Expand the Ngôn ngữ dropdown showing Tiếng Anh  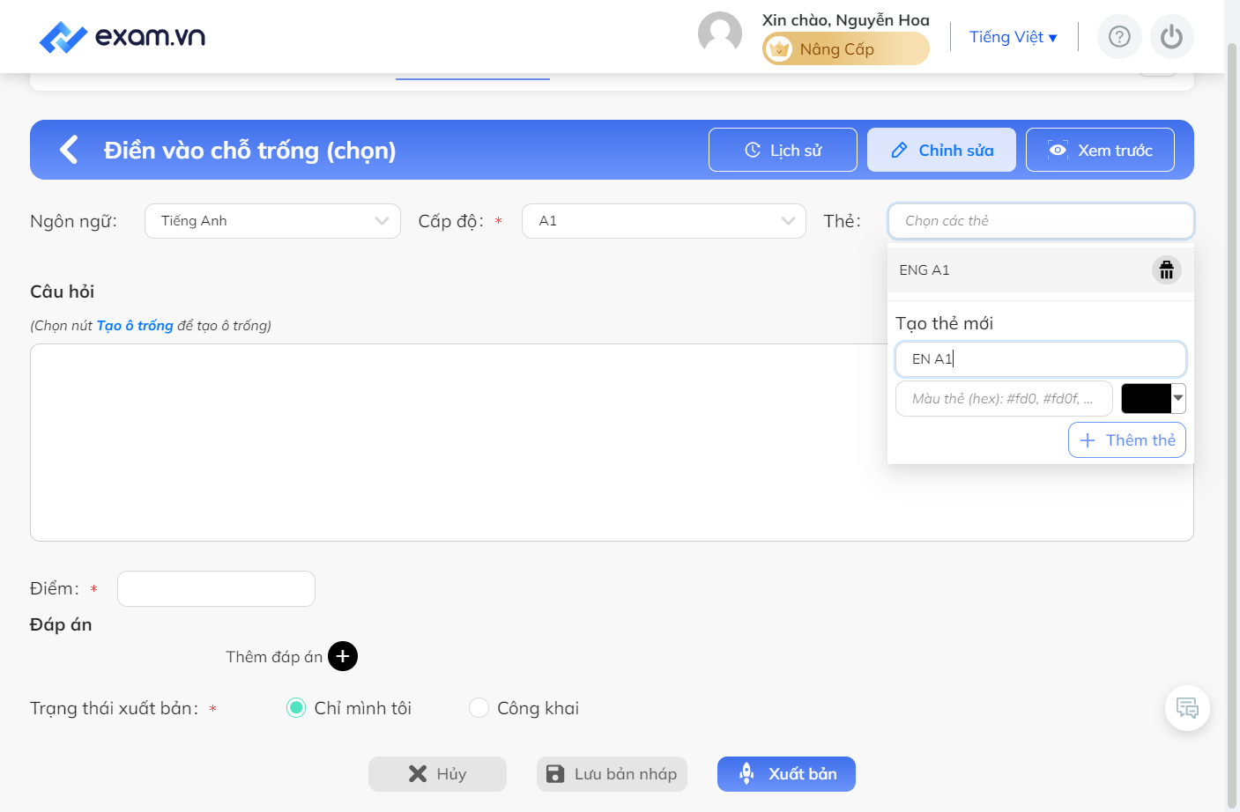click(x=272, y=221)
